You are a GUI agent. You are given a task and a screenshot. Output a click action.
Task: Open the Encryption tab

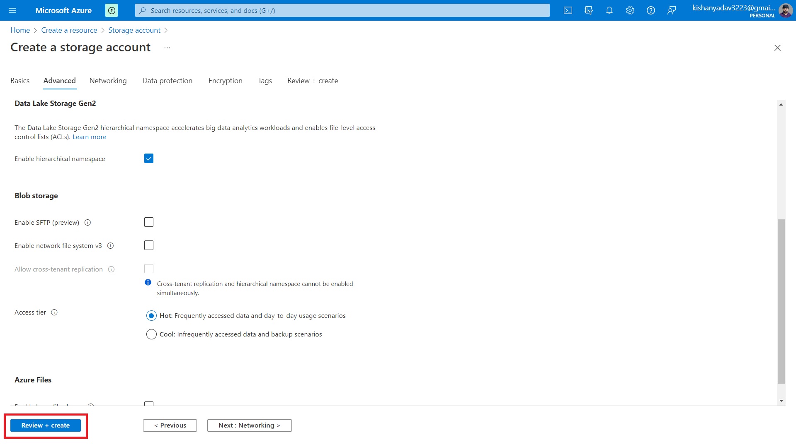(226, 81)
